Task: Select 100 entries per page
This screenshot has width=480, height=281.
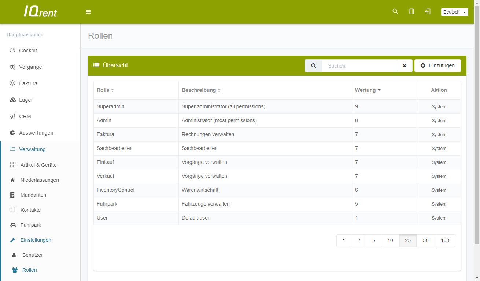Action: point(445,241)
